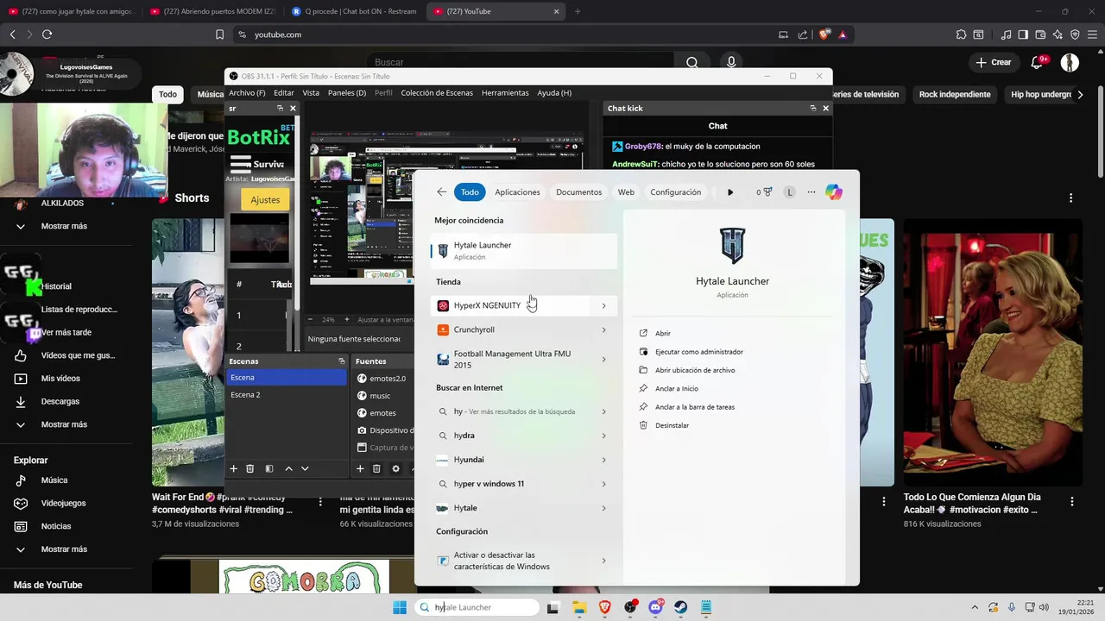
Task: Go back in Windows search panel
Action: (x=442, y=192)
